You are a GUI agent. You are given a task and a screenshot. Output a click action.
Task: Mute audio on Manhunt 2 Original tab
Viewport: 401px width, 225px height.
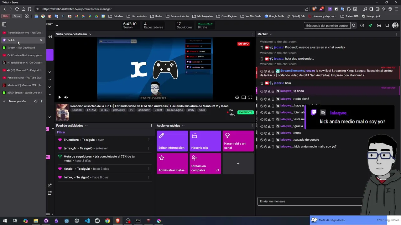click(8, 70)
